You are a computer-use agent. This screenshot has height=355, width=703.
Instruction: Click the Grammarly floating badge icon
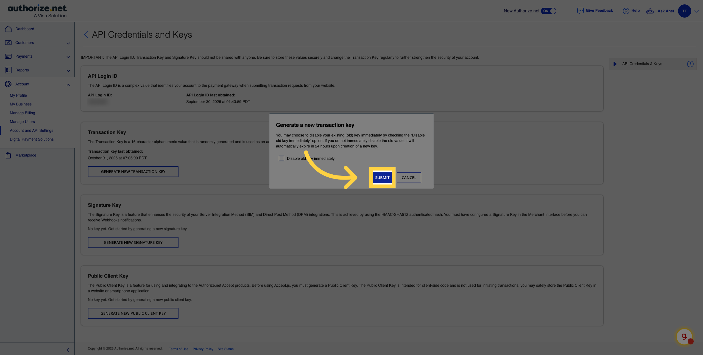pos(684,337)
